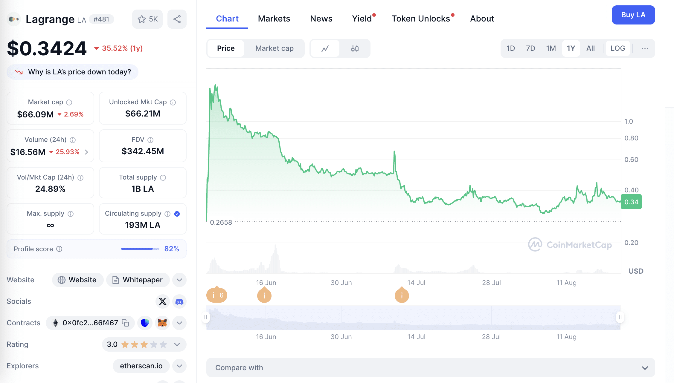Select the Price chart toggle
Viewport: 674px width, 383px height.
tap(226, 48)
